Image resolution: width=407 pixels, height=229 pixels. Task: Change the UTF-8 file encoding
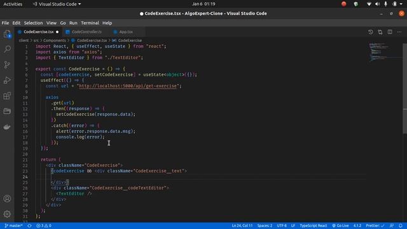pyautogui.click(x=282, y=226)
